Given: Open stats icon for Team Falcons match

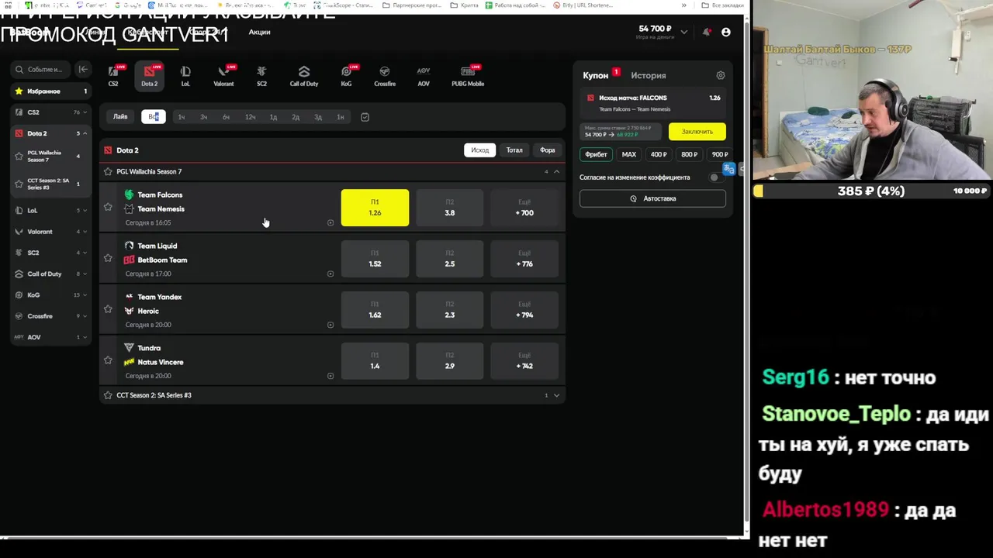Looking at the screenshot, I should pos(330,222).
